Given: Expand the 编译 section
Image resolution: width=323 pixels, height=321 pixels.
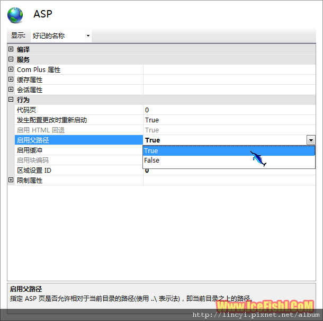Looking at the screenshot, I should coord(11,49).
